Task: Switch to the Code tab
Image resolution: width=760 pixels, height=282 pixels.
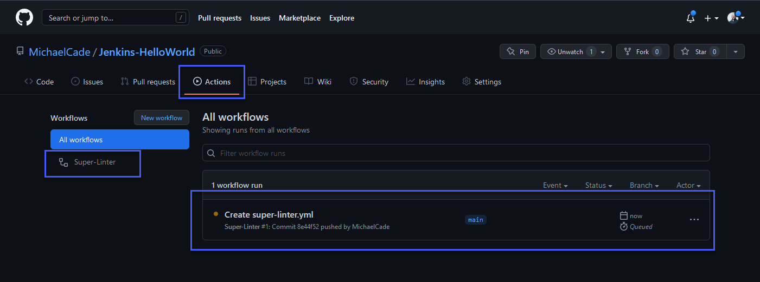Action: (x=39, y=82)
